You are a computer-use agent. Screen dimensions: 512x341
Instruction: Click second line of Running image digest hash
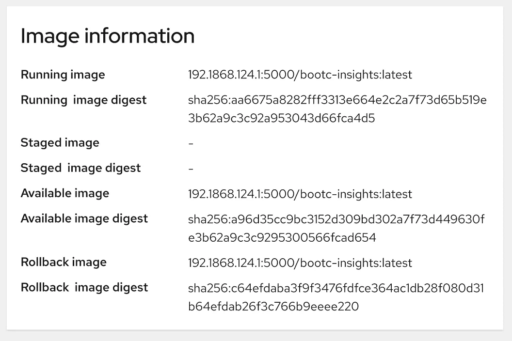[x=281, y=118]
